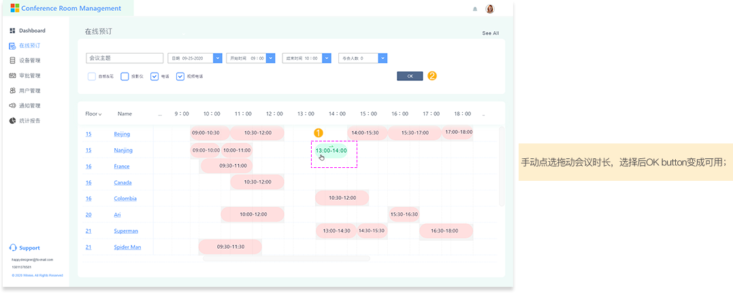Check the 投影仪 checkbox
This screenshot has height=293, width=733.
[x=125, y=76]
